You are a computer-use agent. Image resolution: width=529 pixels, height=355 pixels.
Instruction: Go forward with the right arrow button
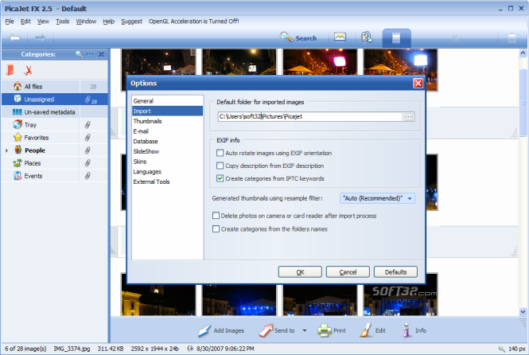[x=40, y=37]
